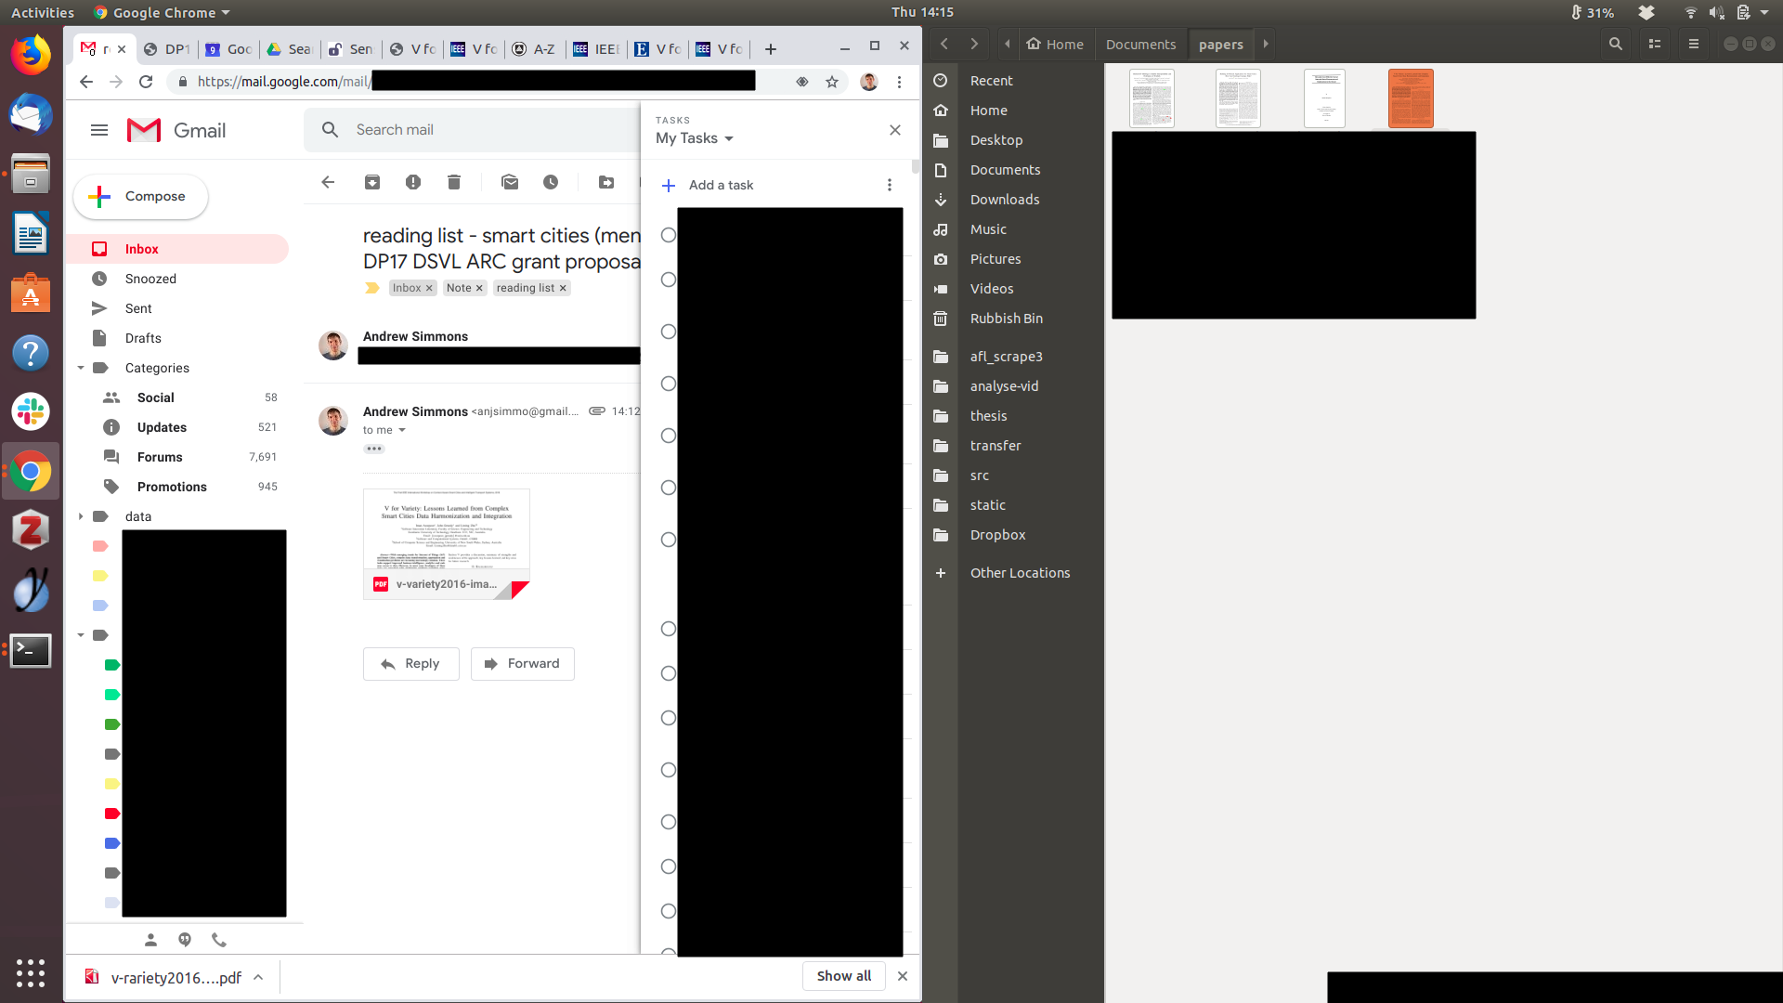Viewport: 1783px width, 1003px height.
Task: Collapse the Categories label section
Action: click(x=81, y=368)
